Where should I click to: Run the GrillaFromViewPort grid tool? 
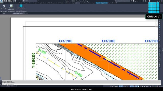tap(21, 6)
